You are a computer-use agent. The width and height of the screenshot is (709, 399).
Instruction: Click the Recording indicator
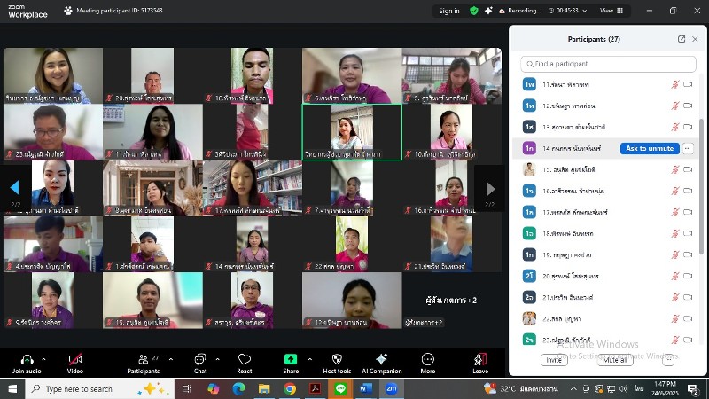519,11
